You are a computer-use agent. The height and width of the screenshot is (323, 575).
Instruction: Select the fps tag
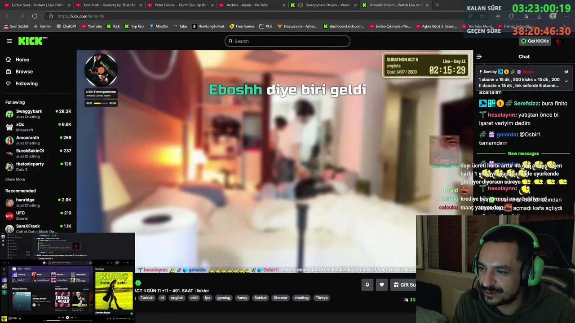pos(208,298)
